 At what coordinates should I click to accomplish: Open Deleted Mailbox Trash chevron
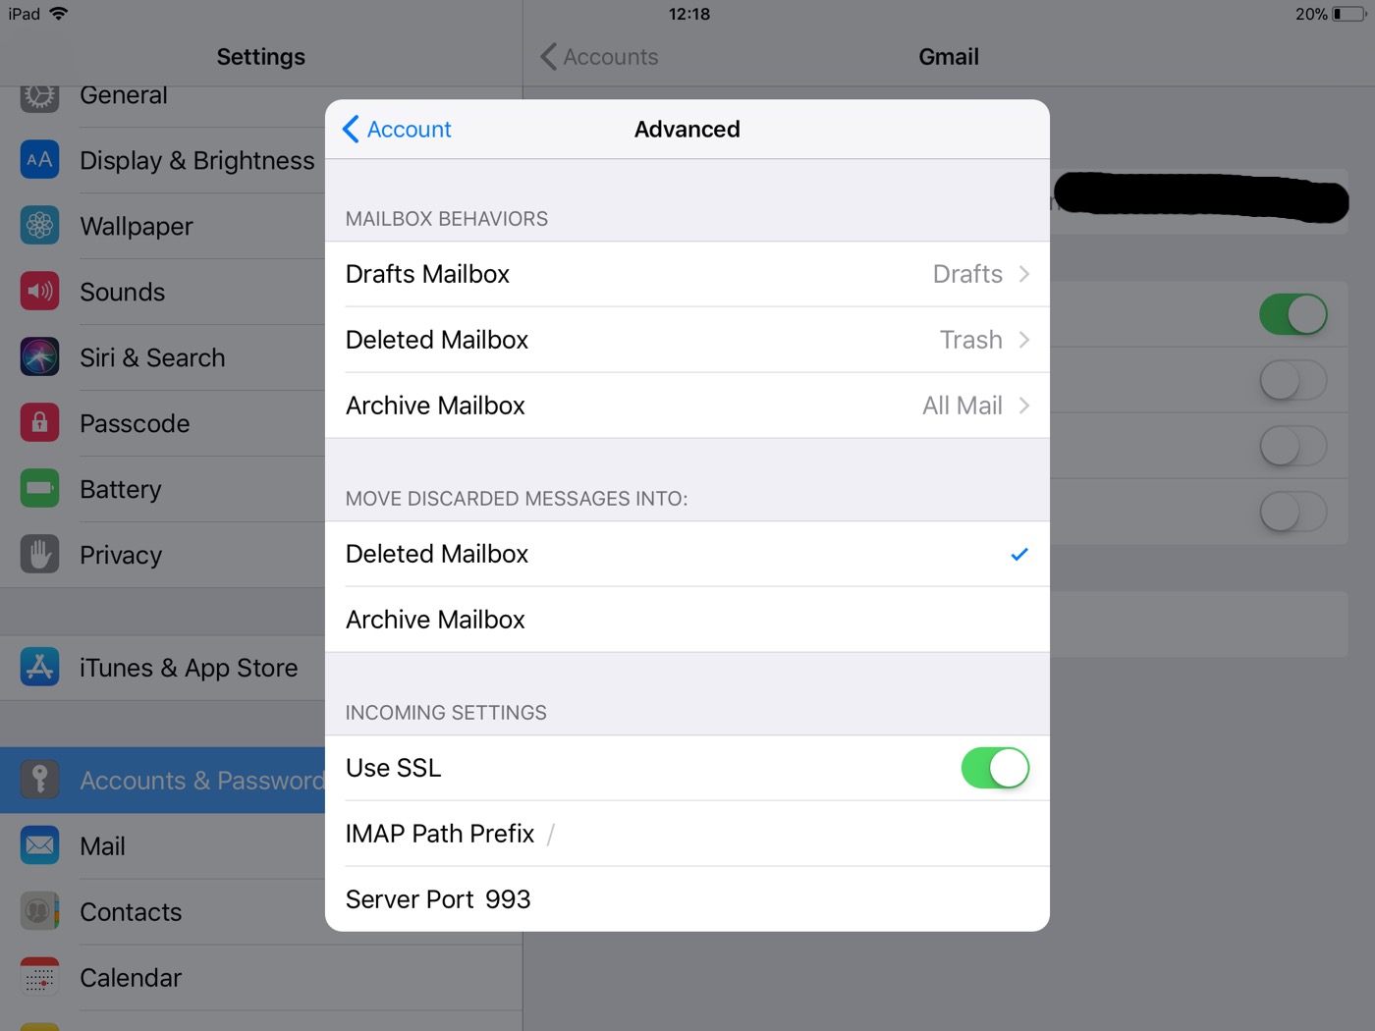pos(1024,340)
